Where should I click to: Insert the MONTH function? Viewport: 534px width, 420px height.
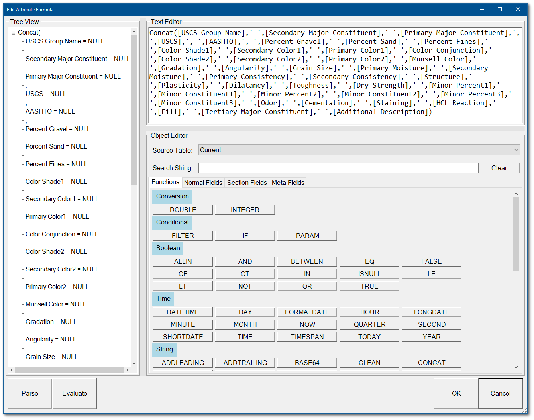tap(245, 324)
